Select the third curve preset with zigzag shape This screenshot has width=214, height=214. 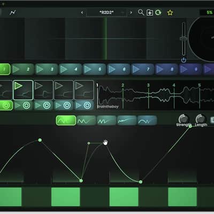106,120
